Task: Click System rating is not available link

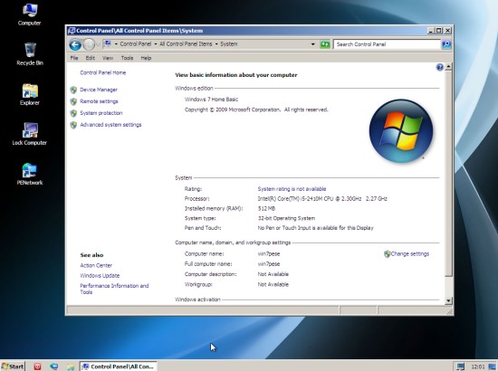Action: click(292, 189)
